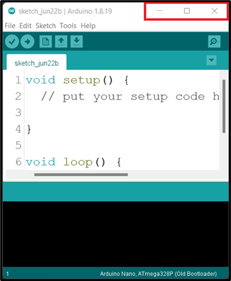Click the 'void setup() {' code line
This screenshot has height=281, width=231.
point(77,80)
